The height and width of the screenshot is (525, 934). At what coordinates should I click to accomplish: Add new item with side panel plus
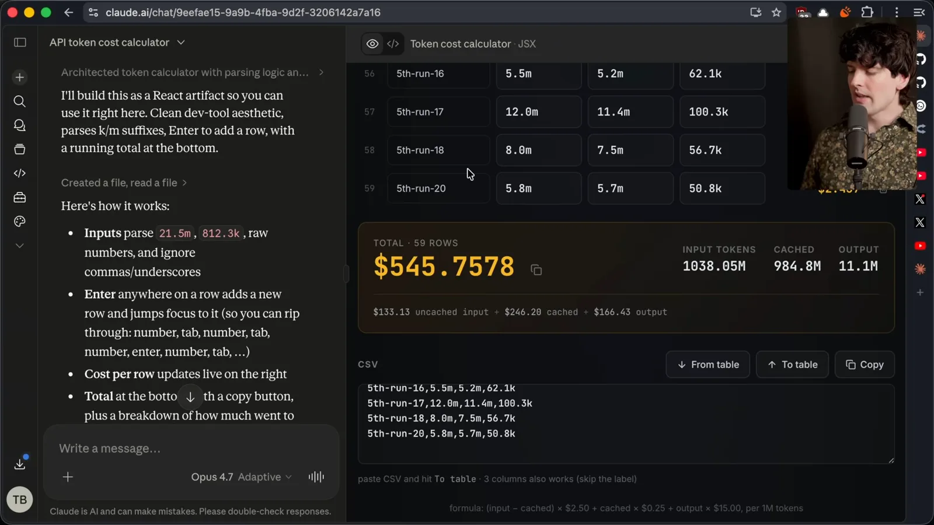(920, 292)
